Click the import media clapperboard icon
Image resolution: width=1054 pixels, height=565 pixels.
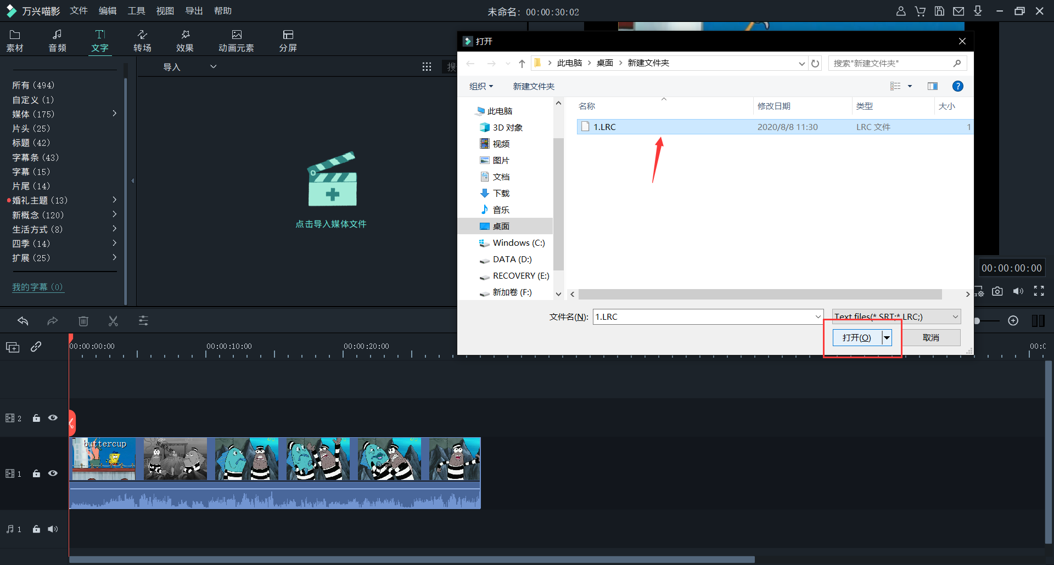[332, 179]
